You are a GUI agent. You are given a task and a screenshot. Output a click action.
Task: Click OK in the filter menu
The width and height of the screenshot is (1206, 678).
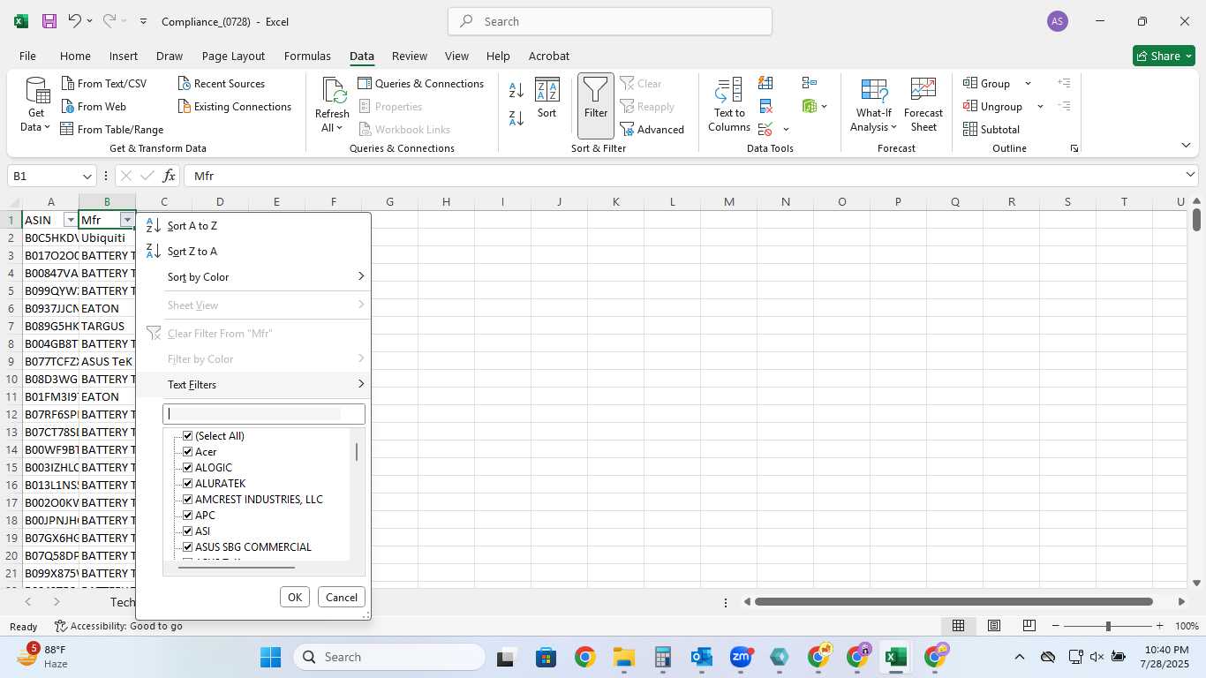(x=295, y=597)
